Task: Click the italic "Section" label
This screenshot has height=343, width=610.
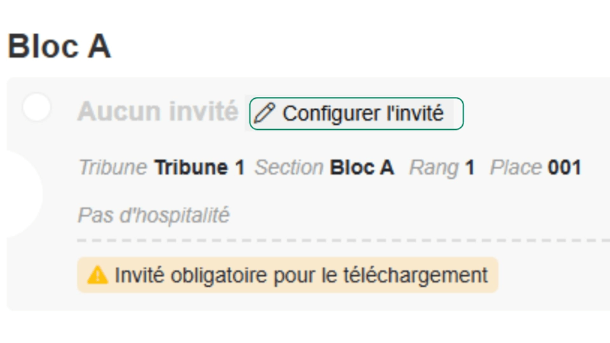Action: (289, 168)
